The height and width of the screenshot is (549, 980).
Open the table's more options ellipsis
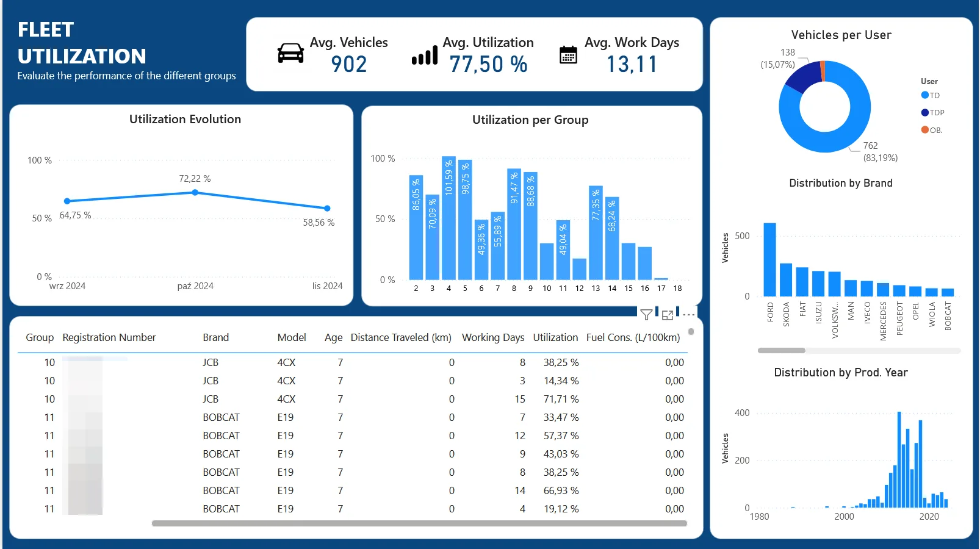click(689, 315)
